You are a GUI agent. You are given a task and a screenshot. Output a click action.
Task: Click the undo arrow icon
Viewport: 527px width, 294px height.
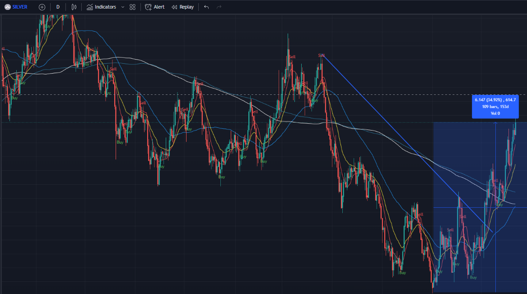pyautogui.click(x=206, y=7)
